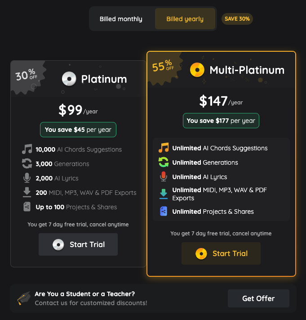
Task: Click Multi-Platinum's orange music note icon
Action: (x=164, y=148)
